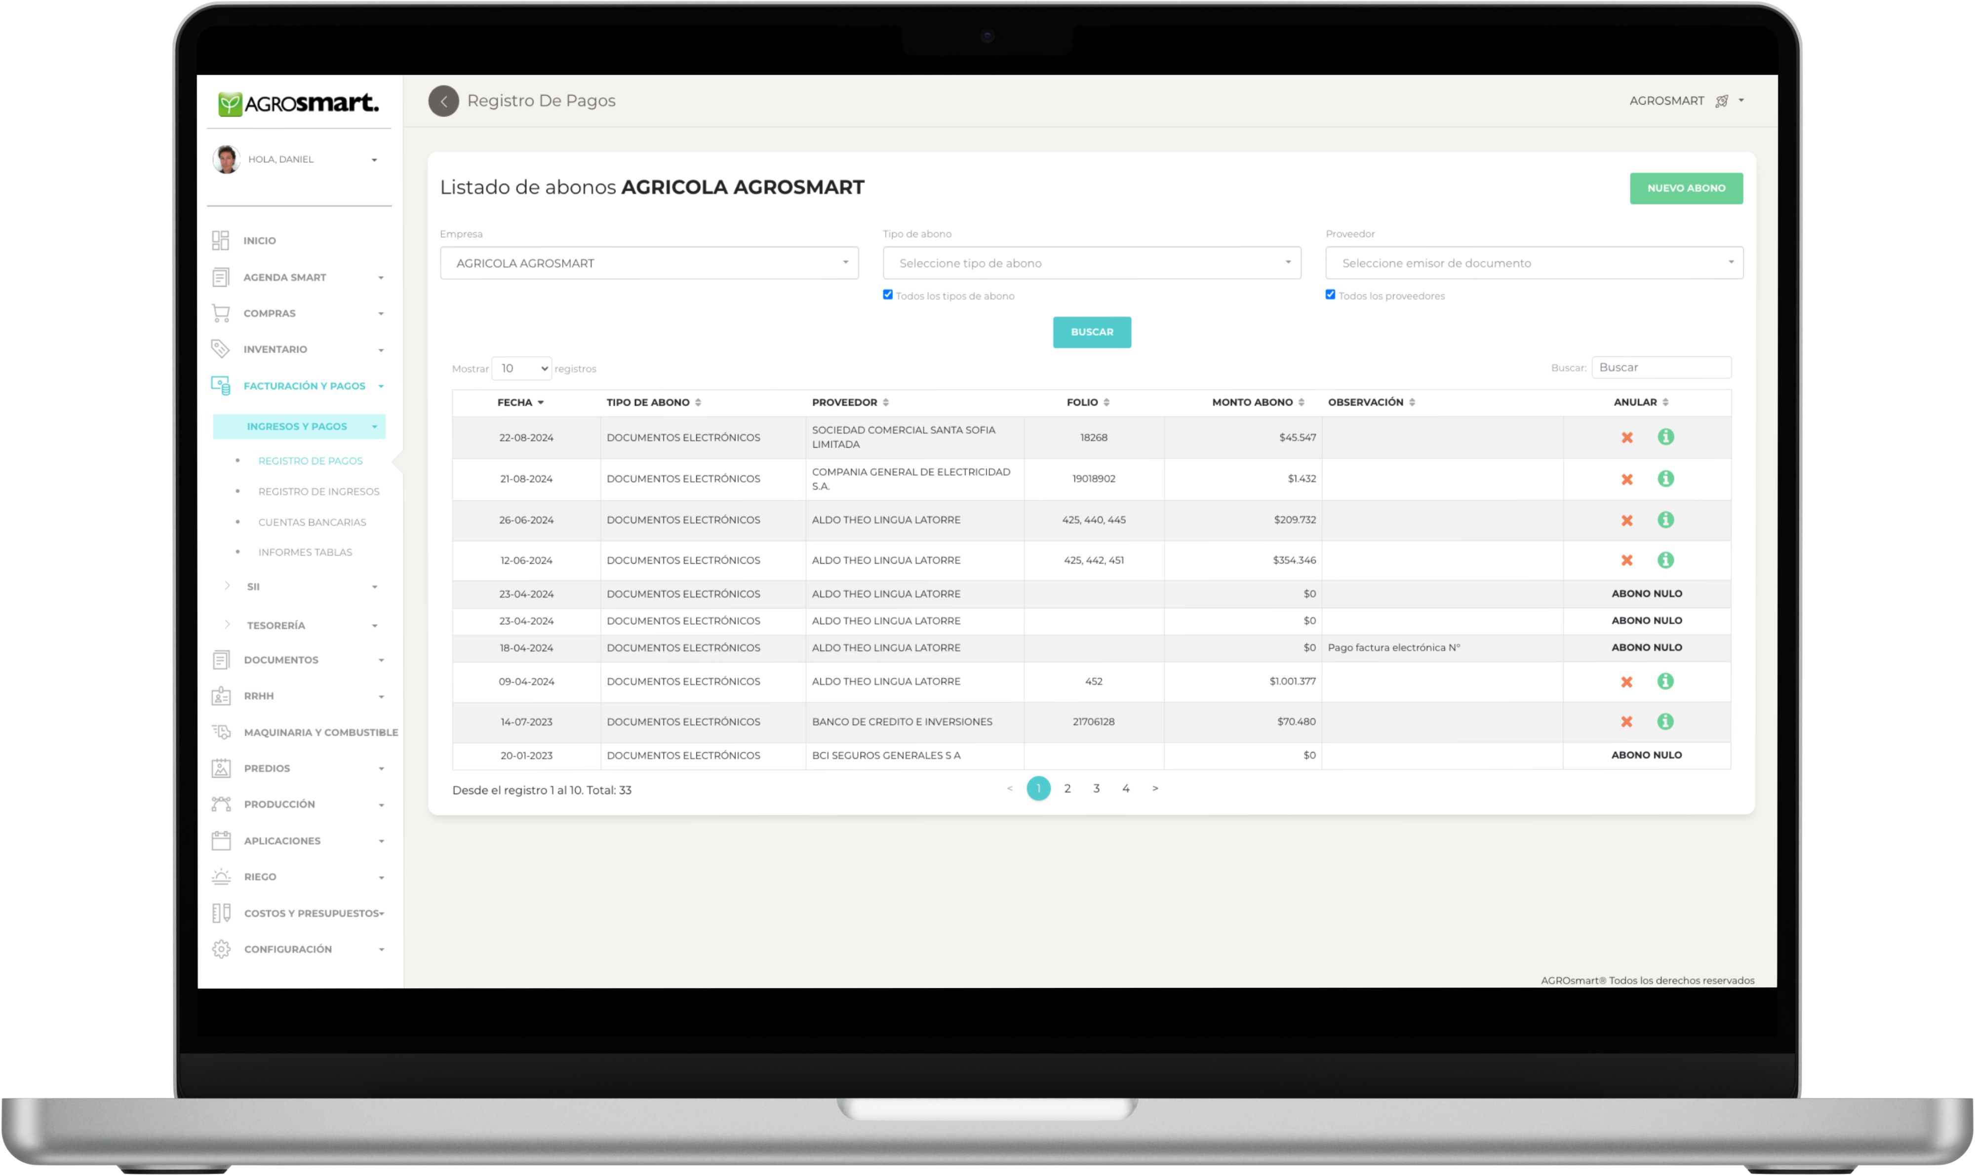This screenshot has height=1175, width=1975.
Task: Open Cuentas Bancarias menu item
Action: click(312, 523)
